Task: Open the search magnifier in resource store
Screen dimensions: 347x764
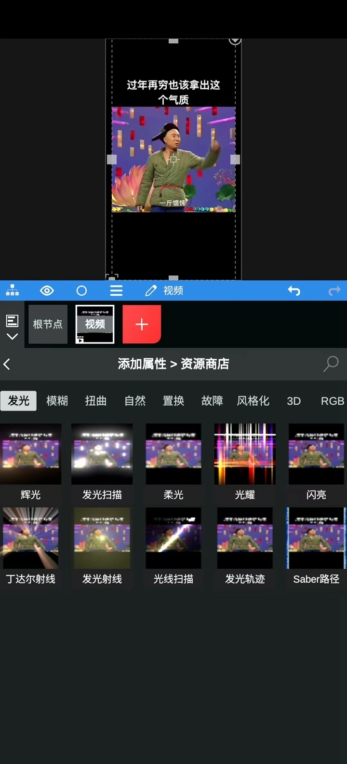Action: point(331,364)
